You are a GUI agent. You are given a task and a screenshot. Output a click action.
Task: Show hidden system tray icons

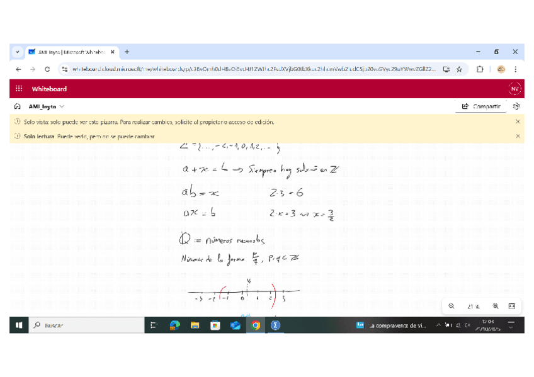pos(439,325)
